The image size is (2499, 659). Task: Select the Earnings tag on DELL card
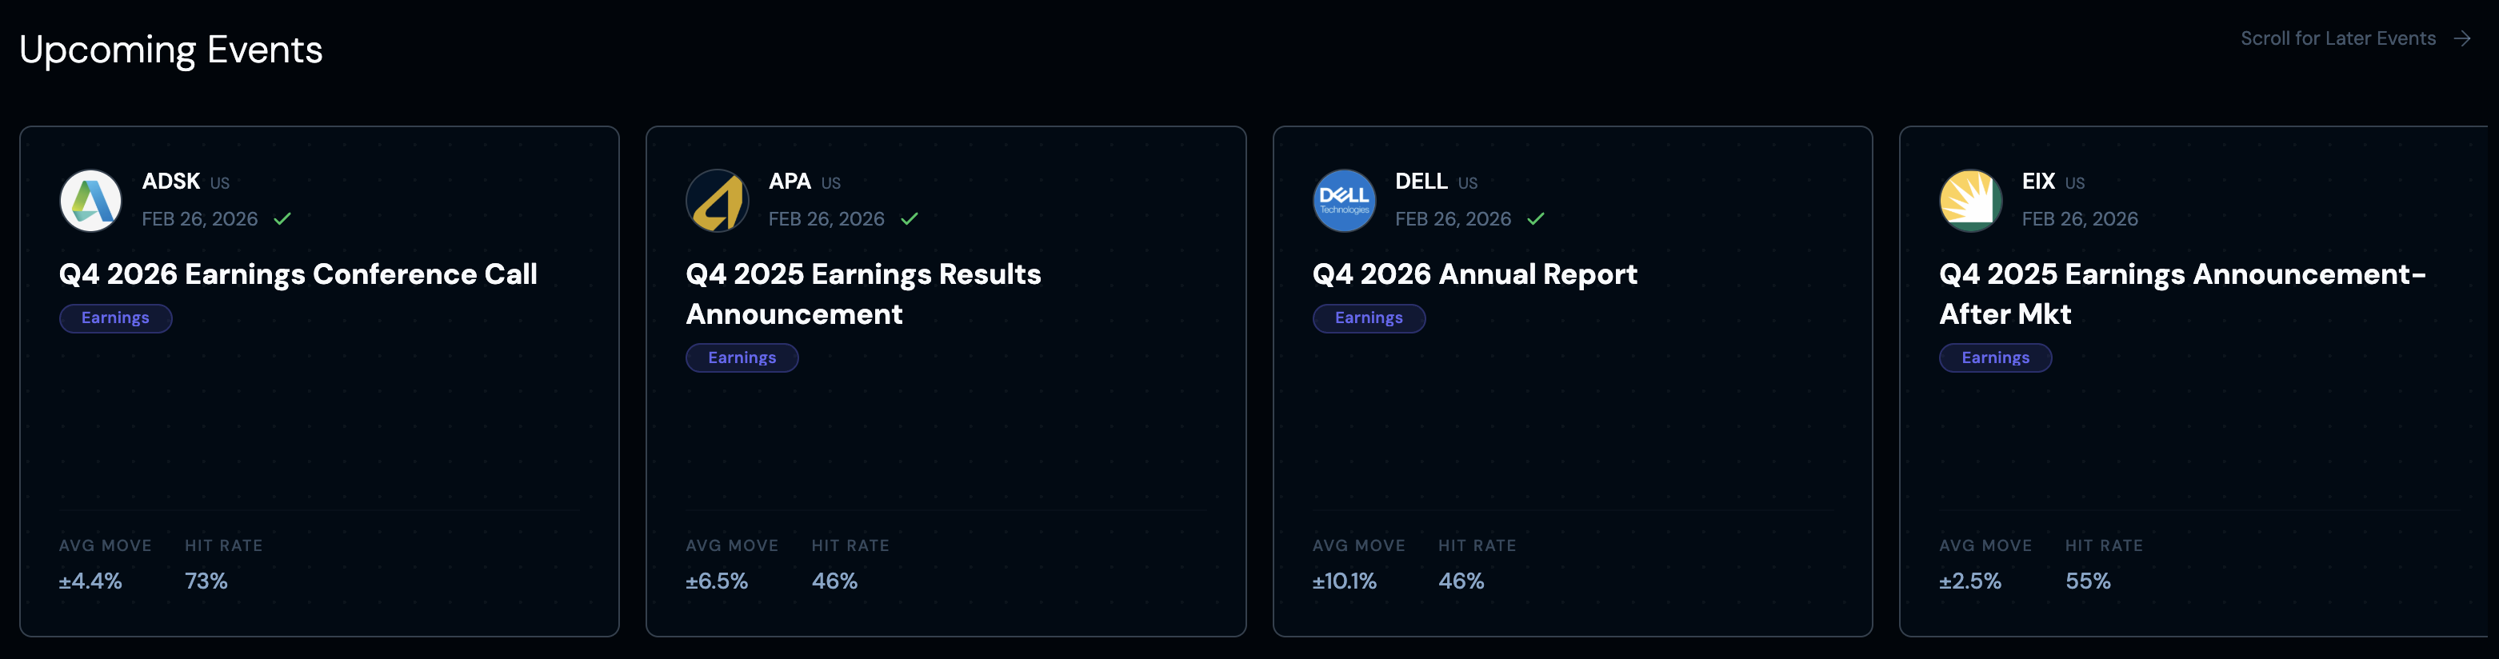click(x=1369, y=318)
